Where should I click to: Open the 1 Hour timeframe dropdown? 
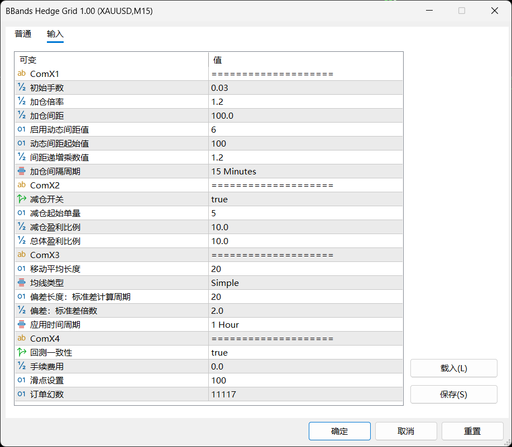(x=305, y=324)
